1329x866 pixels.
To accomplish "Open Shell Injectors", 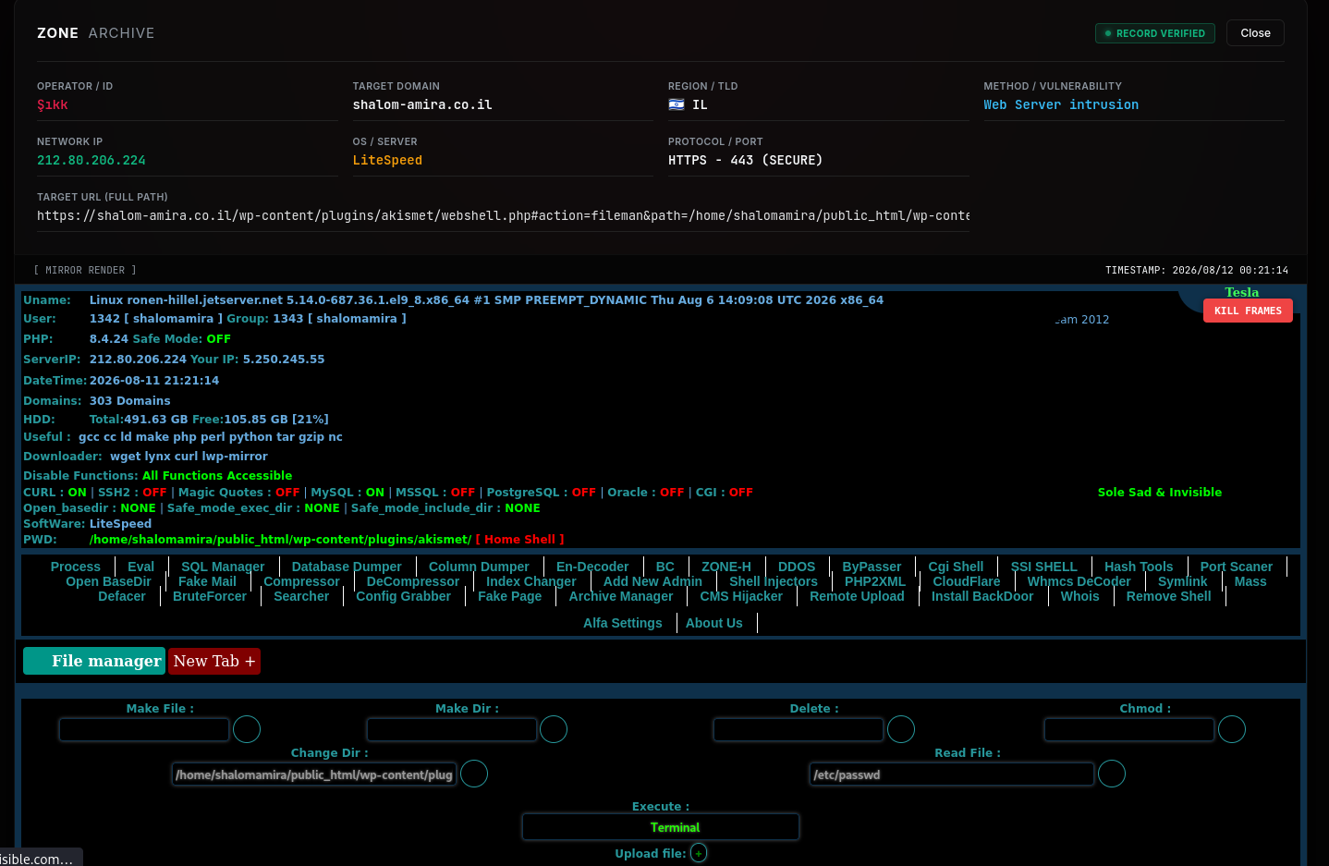I will pos(774,581).
